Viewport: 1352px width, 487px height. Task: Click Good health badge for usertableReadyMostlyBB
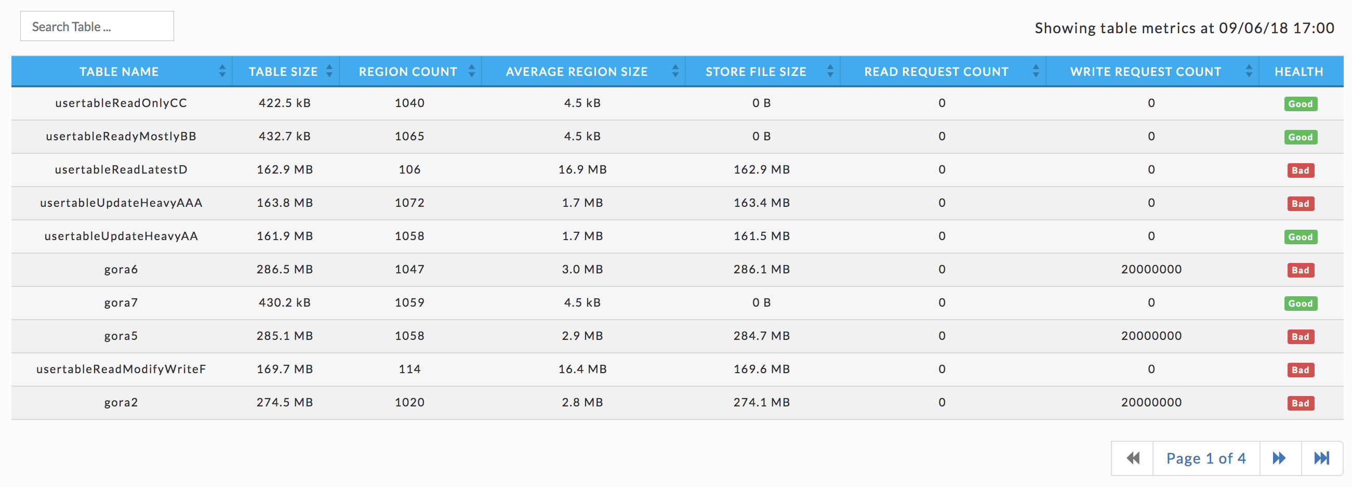(x=1301, y=137)
